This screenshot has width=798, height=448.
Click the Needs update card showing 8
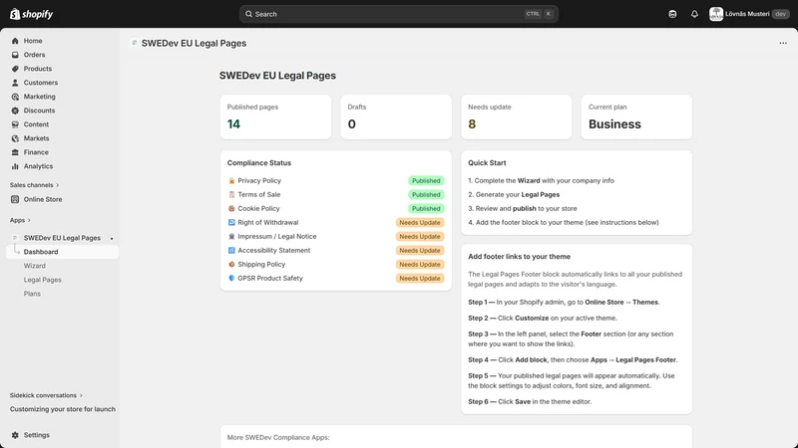[x=516, y=116]
